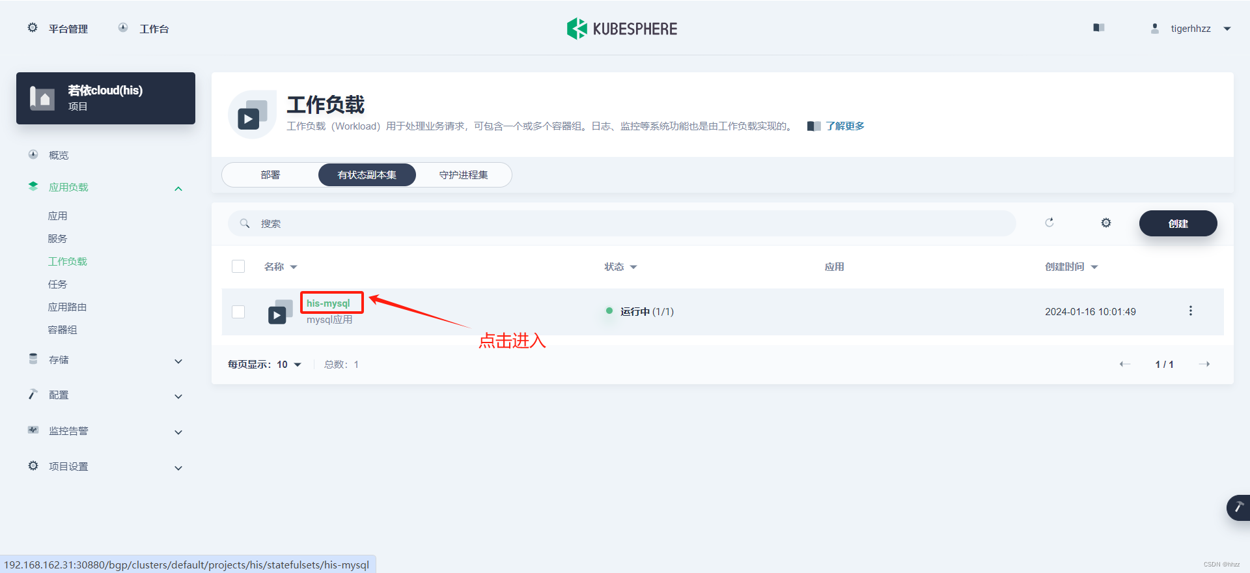
Task: Open 应用 in the sidebar
Action: click(x=57, y=216)
